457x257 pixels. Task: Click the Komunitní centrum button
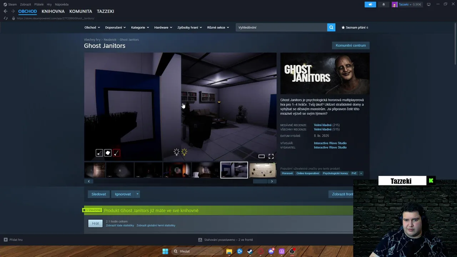click(351, 45)
